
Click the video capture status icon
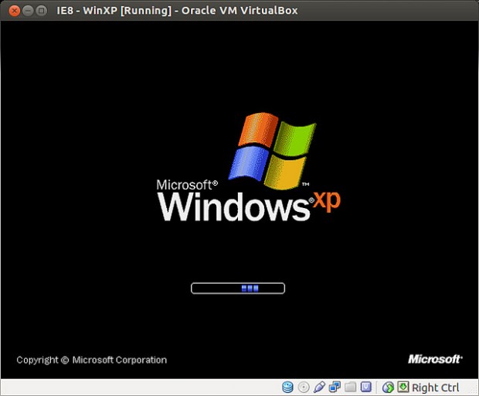(x=366, y=387)
